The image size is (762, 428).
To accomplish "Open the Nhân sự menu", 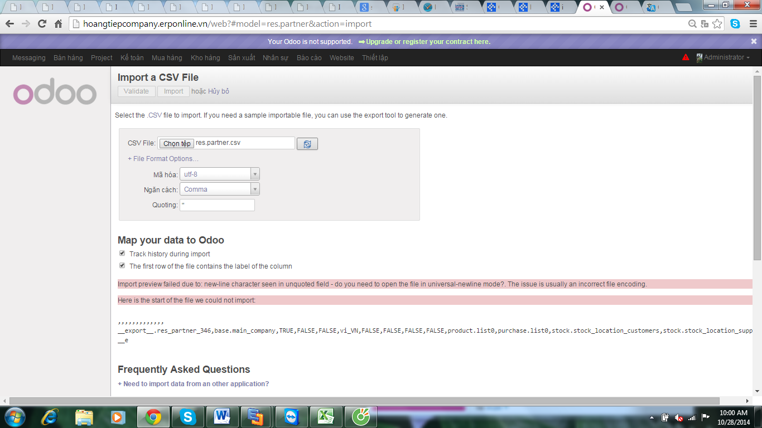I will [276, 58].
